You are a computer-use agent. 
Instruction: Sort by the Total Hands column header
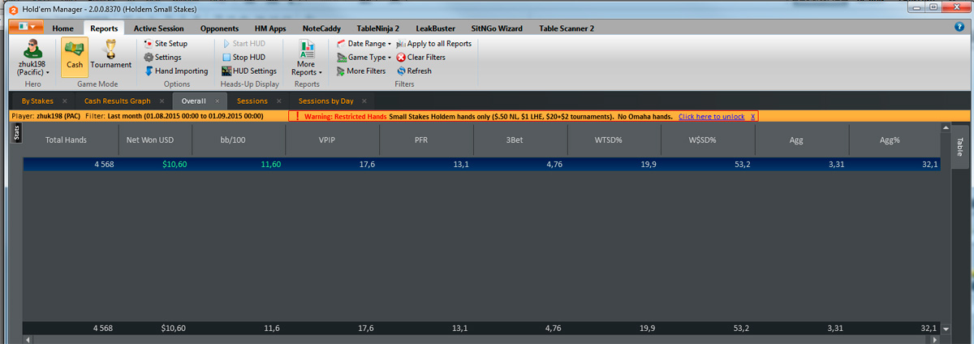coord(67,140)
